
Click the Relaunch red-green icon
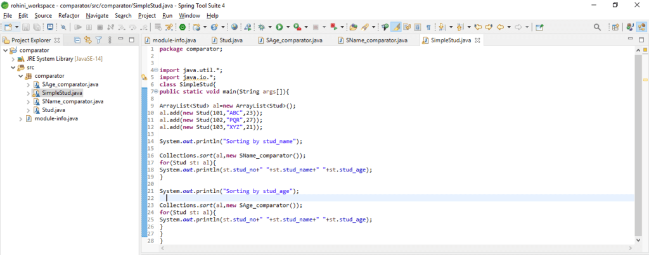[x=335, y=27]
